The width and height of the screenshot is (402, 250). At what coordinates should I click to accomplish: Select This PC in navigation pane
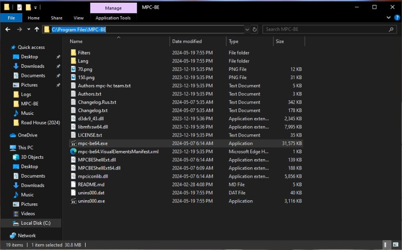(x=25, y=147)
